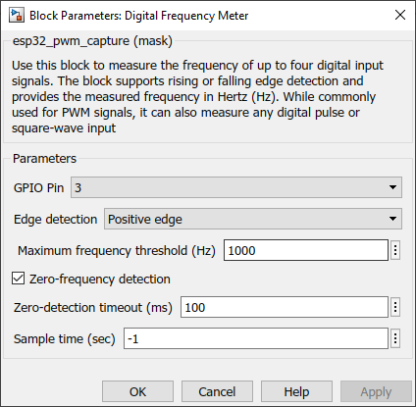Click the block description paragraph text
The height and width of the screenshot is (407, 416).
(197, 97)
